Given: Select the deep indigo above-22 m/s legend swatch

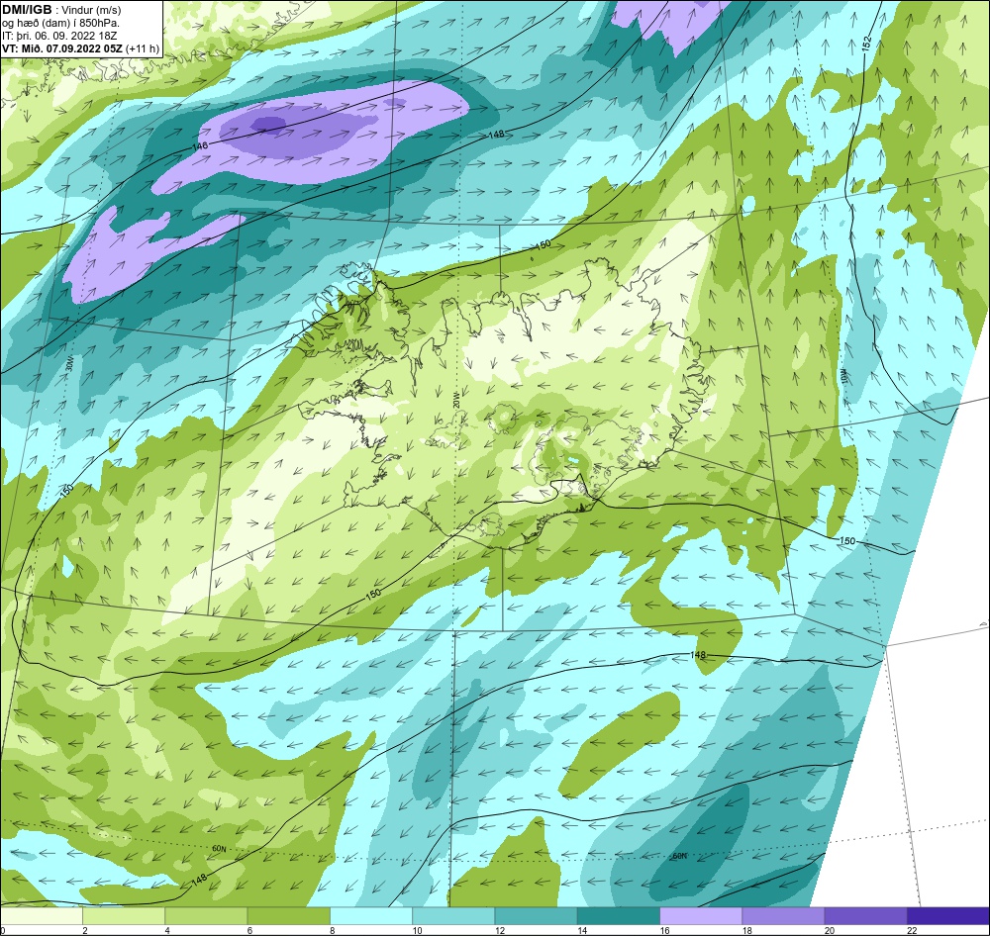Looking at the screenshot, I should 948,915.
